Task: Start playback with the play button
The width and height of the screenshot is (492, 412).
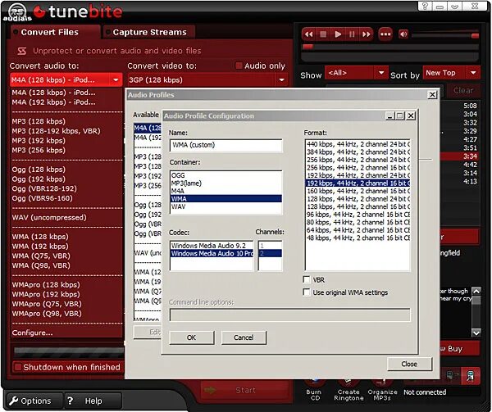Action: point(338,34)
